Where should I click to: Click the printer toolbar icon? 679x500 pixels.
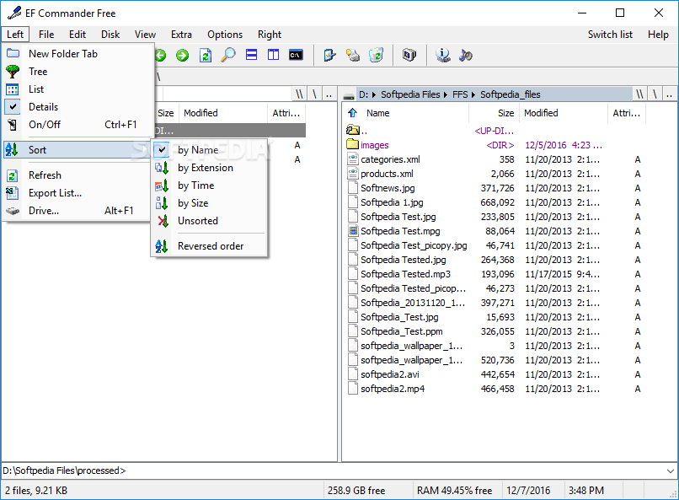click(x=352, y=55)
